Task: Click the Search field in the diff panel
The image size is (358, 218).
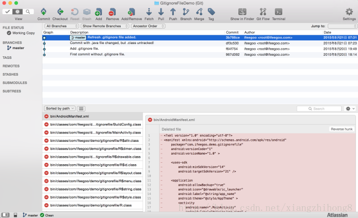Action: click(319, 109)
